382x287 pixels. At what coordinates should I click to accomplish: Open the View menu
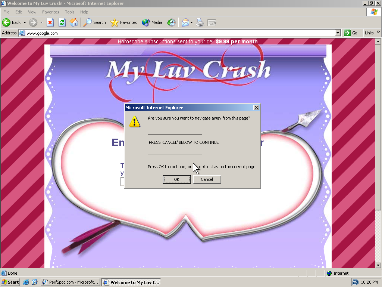[32, 12]
